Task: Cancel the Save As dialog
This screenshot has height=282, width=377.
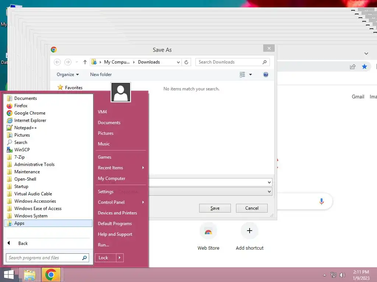Action: [x=252, y=208]
